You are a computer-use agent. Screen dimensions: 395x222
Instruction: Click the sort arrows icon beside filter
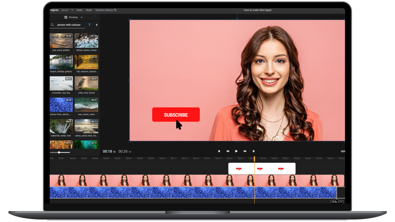tap(97, 25)
